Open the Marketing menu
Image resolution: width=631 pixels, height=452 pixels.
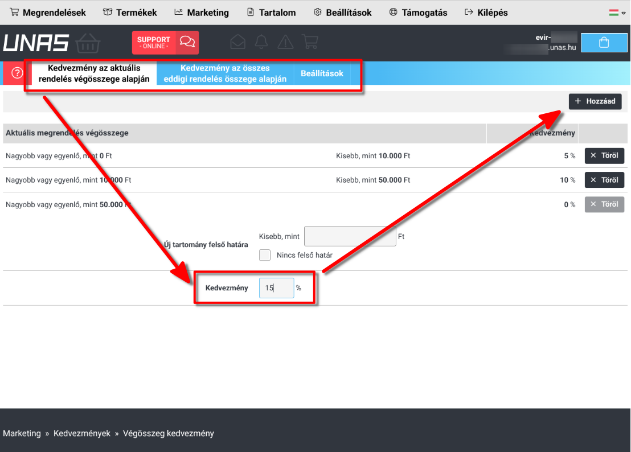tap(201, 13)
